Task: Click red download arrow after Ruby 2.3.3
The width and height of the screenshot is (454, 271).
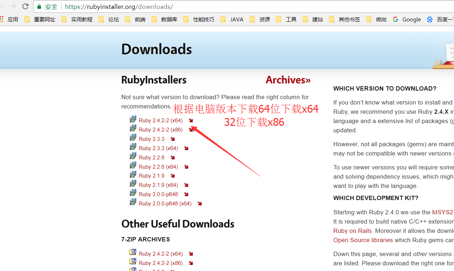Action: [x=173, y=139]
